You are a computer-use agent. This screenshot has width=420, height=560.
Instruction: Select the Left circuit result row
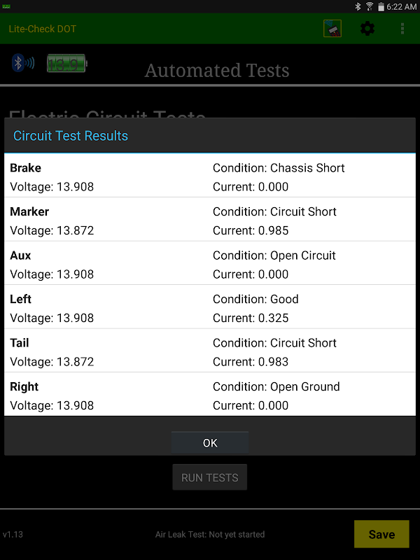click(210, 308)
